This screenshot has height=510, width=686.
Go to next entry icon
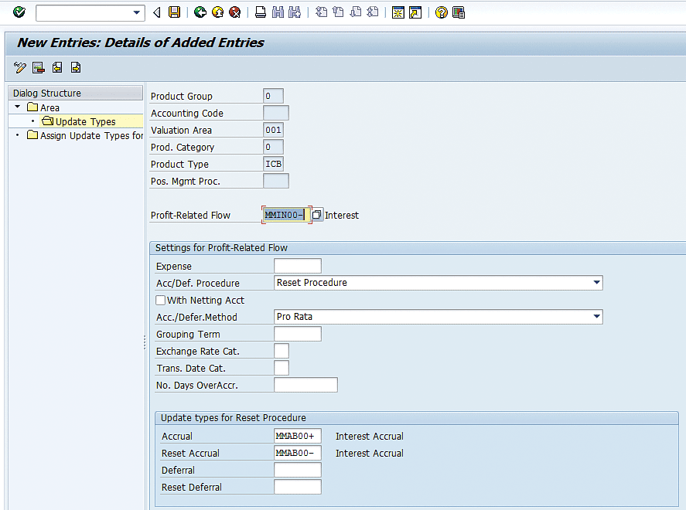pyautogui.click(x=76, y=68)
